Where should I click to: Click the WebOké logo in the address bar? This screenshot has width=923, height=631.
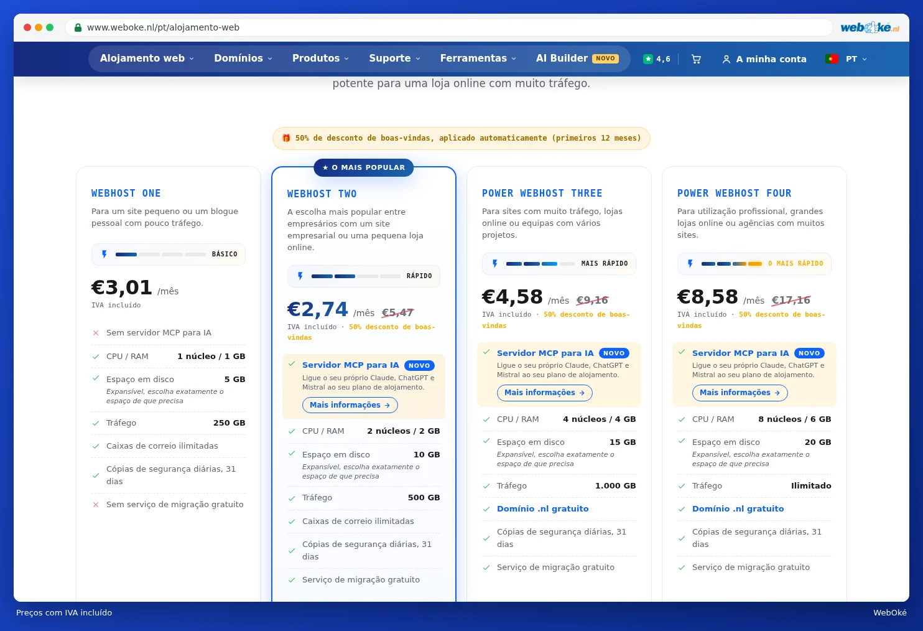(x=870, y=27)
